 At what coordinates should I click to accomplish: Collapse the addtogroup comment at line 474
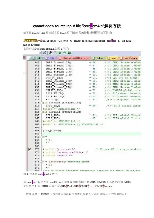(41, 162)
